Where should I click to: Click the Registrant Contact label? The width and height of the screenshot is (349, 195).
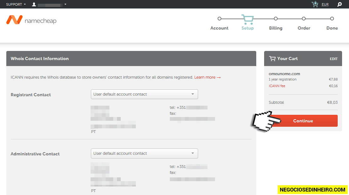pos(31,95)
